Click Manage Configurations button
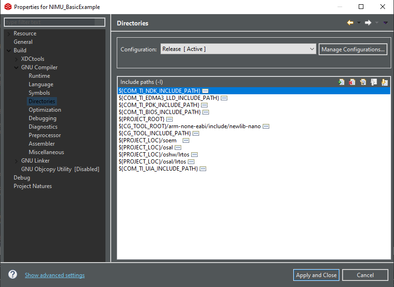Viewport: 394px width, 287px height. pyautogui.click(x=353, y=49)
